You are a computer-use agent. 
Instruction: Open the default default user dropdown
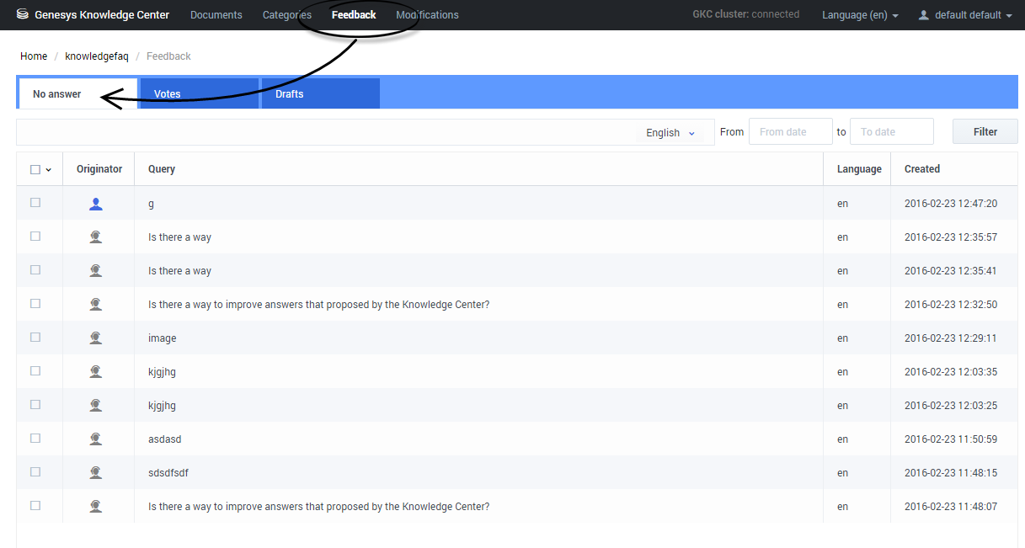(x=970, y=15)
